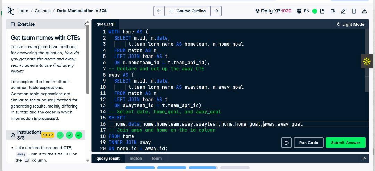Go to the next exercise with the right arrow
The image size is (375, 171).
[216, 11]
